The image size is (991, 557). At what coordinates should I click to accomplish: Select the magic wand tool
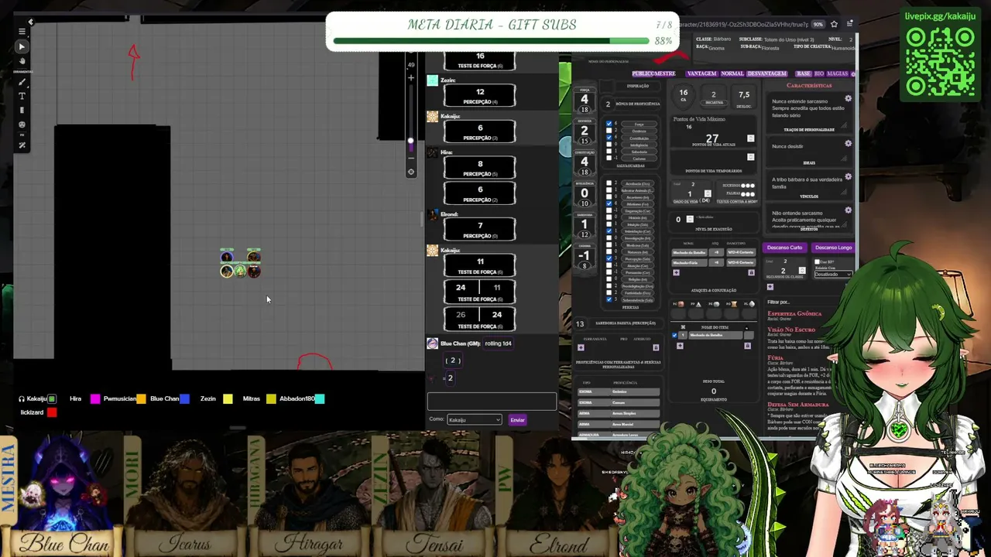pos(22,145)
